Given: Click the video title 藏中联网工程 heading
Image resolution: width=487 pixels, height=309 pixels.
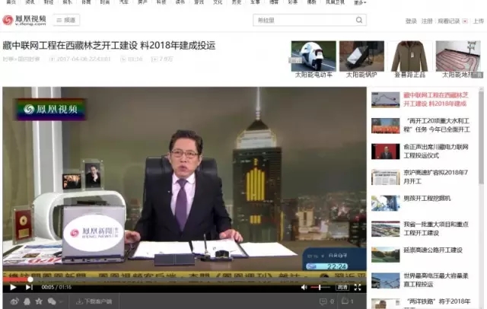Looking at the screenshot, I should click(109, 46).
